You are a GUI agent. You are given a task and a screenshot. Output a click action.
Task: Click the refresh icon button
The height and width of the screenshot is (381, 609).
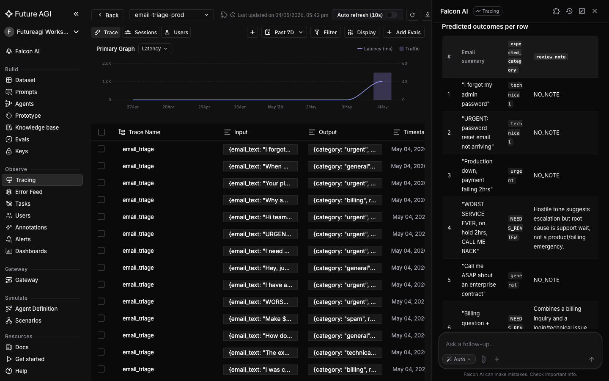pos(412,15)
